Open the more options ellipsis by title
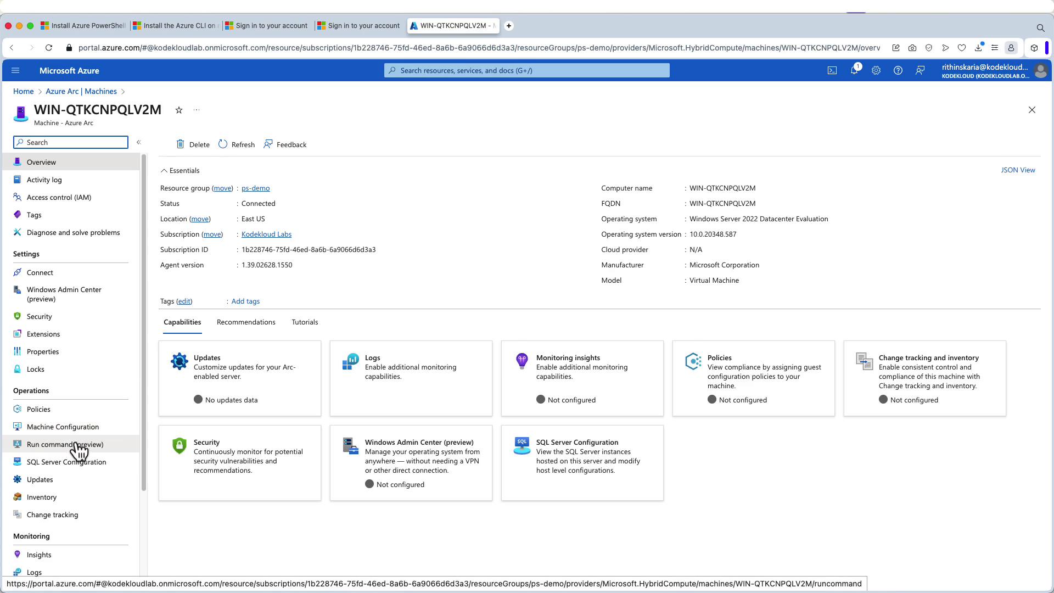This screenshot has height=593, width=1054. 197,110
